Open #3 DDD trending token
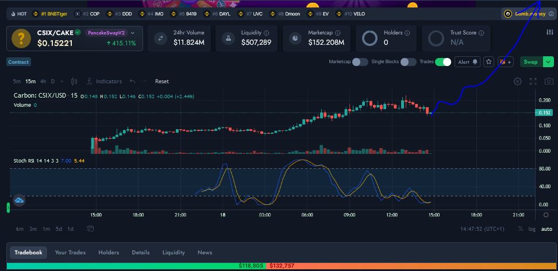This screenshot has height=271, width=558. tap(120, 14)
